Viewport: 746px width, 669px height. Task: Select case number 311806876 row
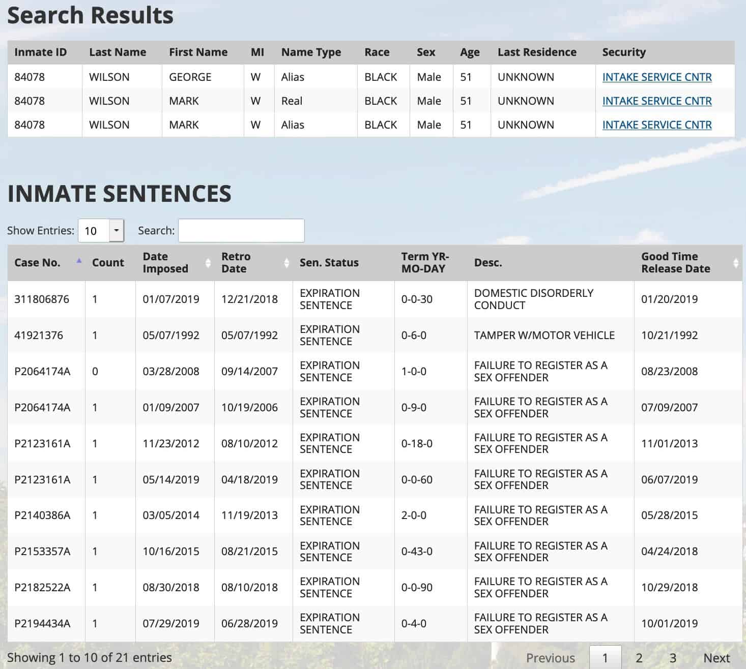coord(42,299)
